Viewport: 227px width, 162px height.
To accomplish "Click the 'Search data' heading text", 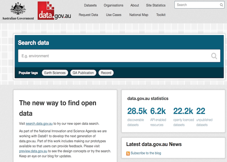I will [33, 43].
